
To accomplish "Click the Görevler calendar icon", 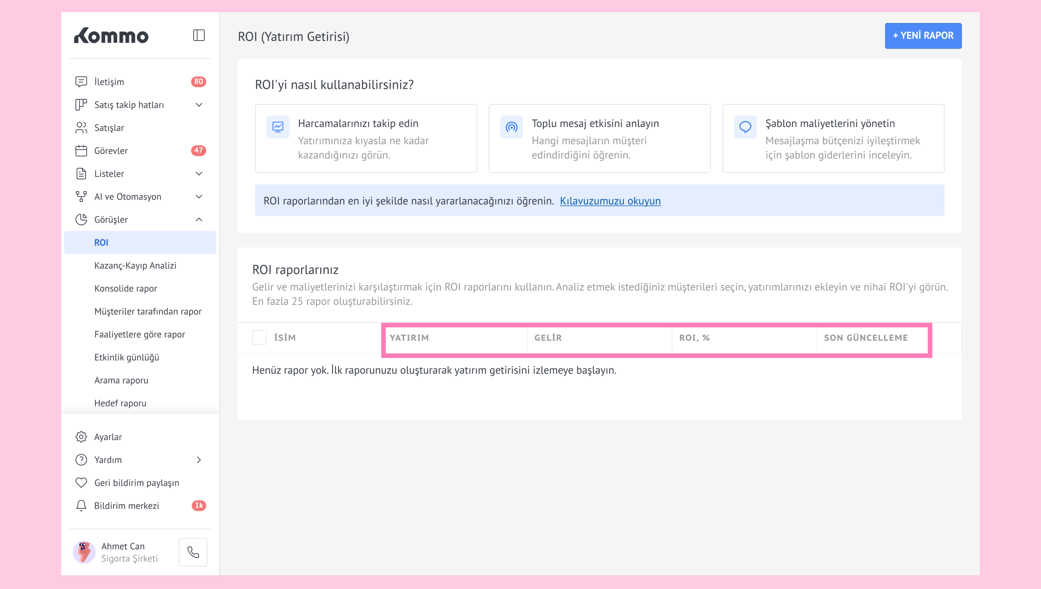I will coord(81,150).
